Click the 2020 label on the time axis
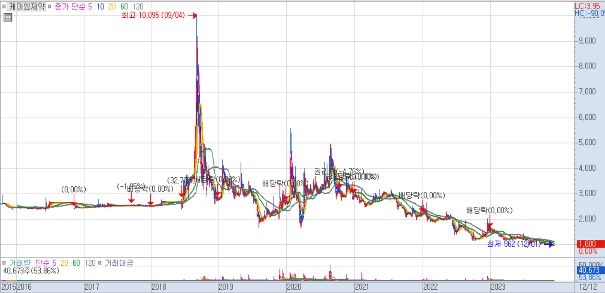Image resolution: width=605 pixels, height=293 pixels. pos(294,287)
